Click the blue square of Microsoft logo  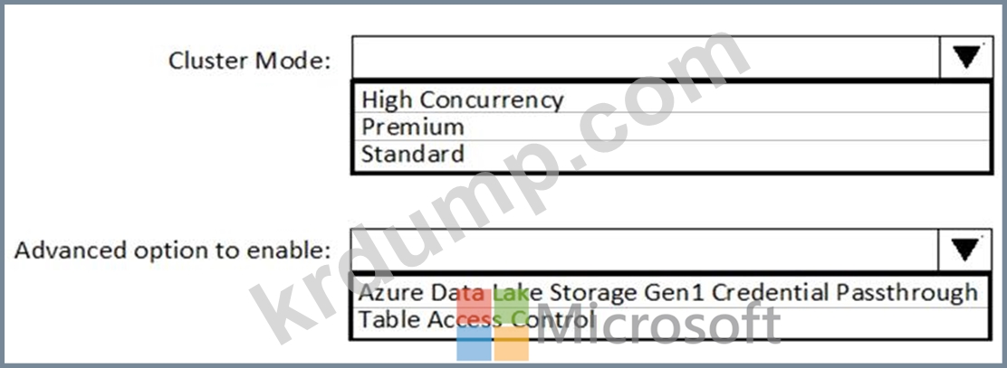tap(474, 344)
